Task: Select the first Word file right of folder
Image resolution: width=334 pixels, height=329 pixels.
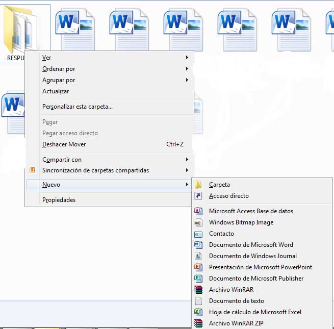Action: 75,30
